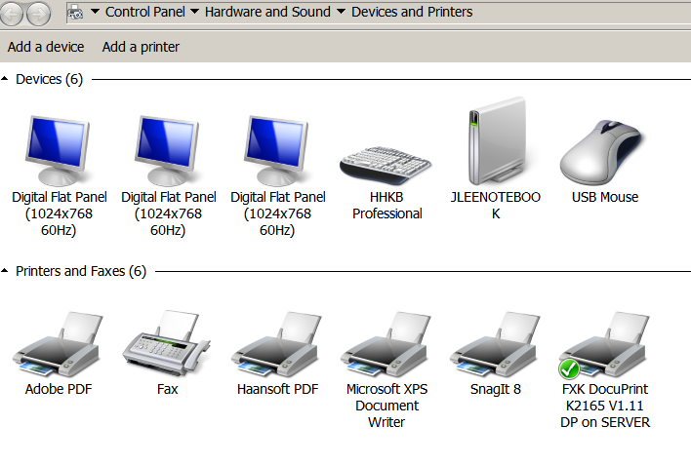Click the green default printer checkmark badge
691x465 pixels.
[569, 369]
